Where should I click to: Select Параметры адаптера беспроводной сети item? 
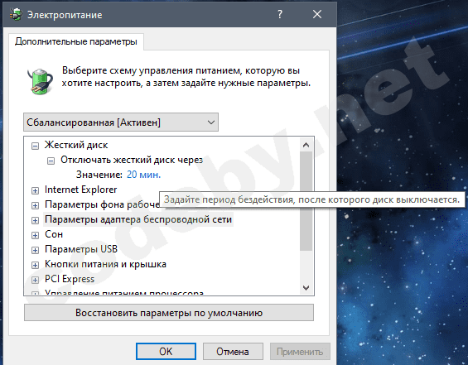pyautogui.click(x=138, y=219)
